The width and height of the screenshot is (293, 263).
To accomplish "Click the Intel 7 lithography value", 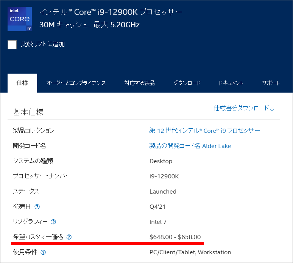I will (158, 222).
